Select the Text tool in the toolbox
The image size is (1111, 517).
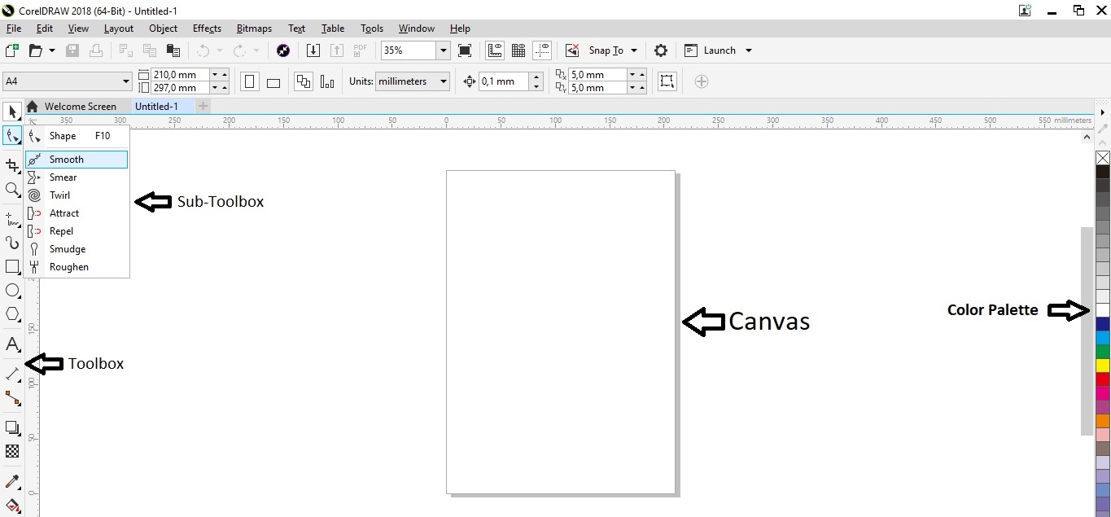(x=12, y=344)
